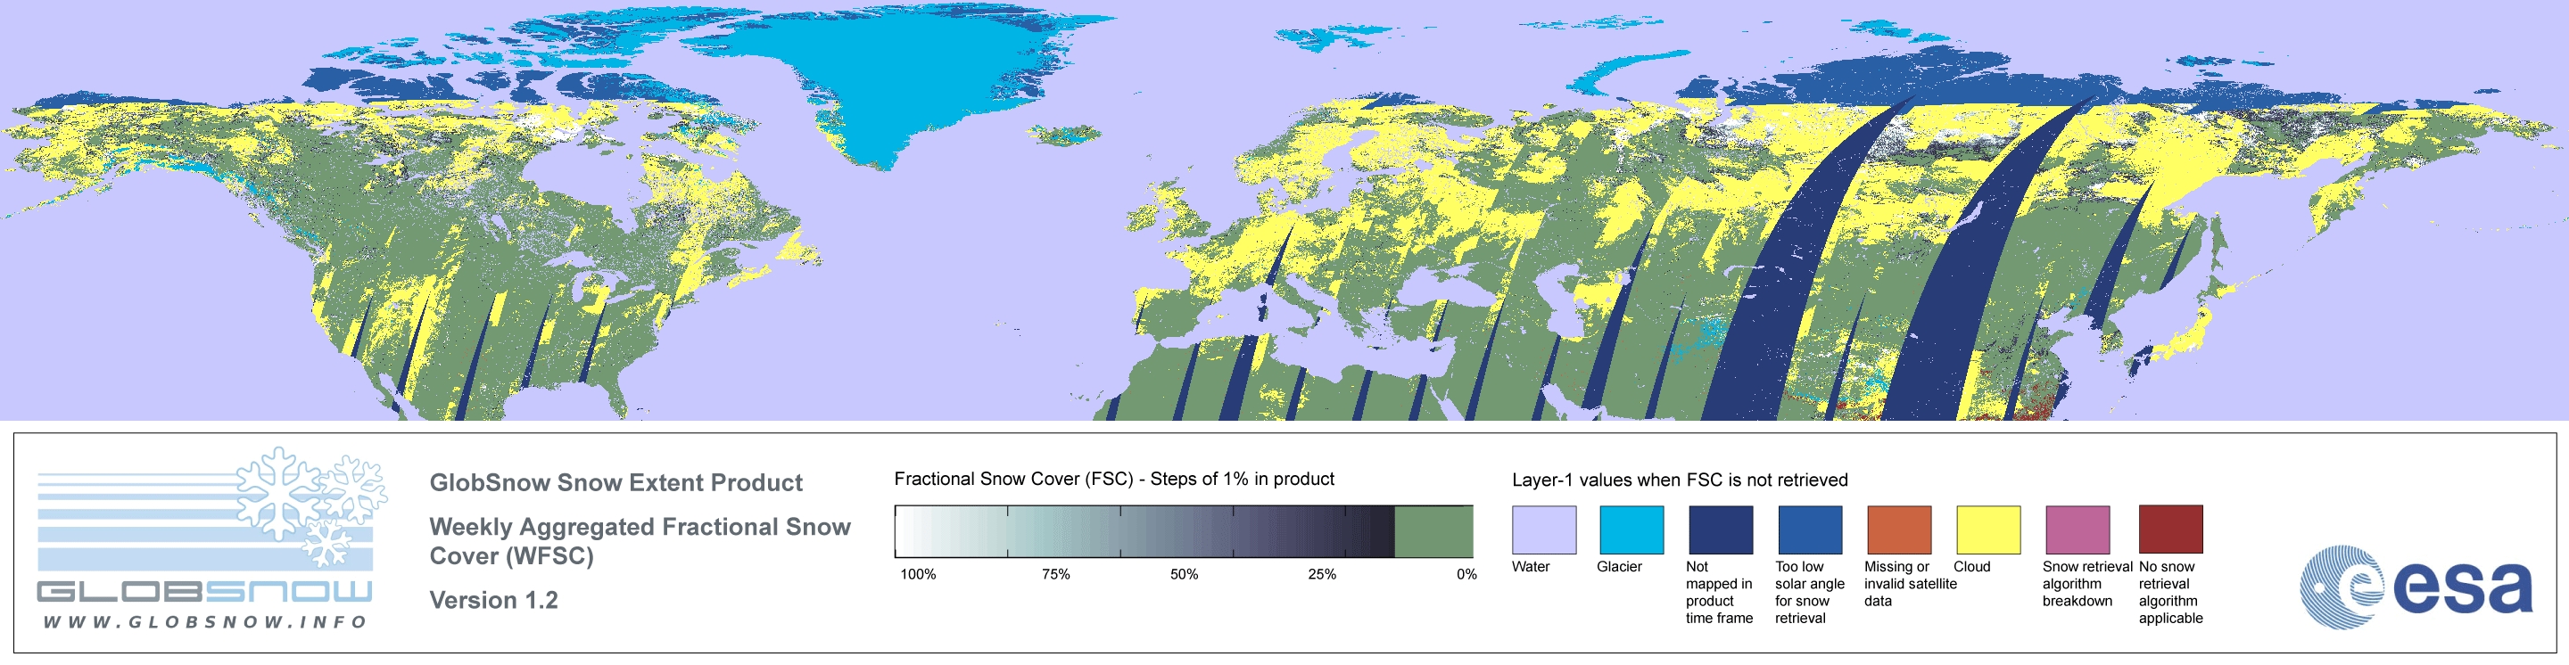Screen dimensions: 2569x665
Task: Select the yellow Cloud legend swatch
Action: (1988, 530)
